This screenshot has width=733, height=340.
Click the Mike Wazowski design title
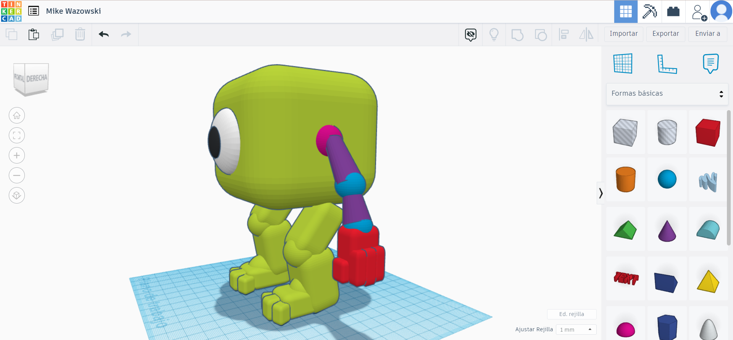tap(74, 11)
